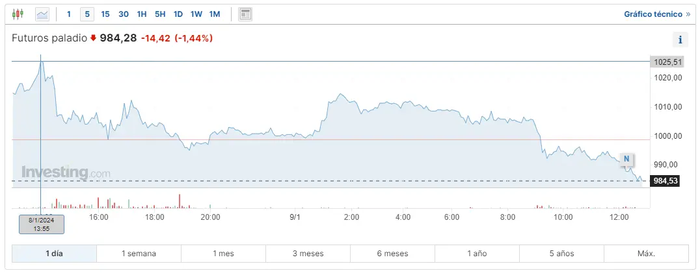Image resolution: width=700 pixels, height=275 pixels.
Task: Click the "Máx." range button
Action: click(646, 254)
